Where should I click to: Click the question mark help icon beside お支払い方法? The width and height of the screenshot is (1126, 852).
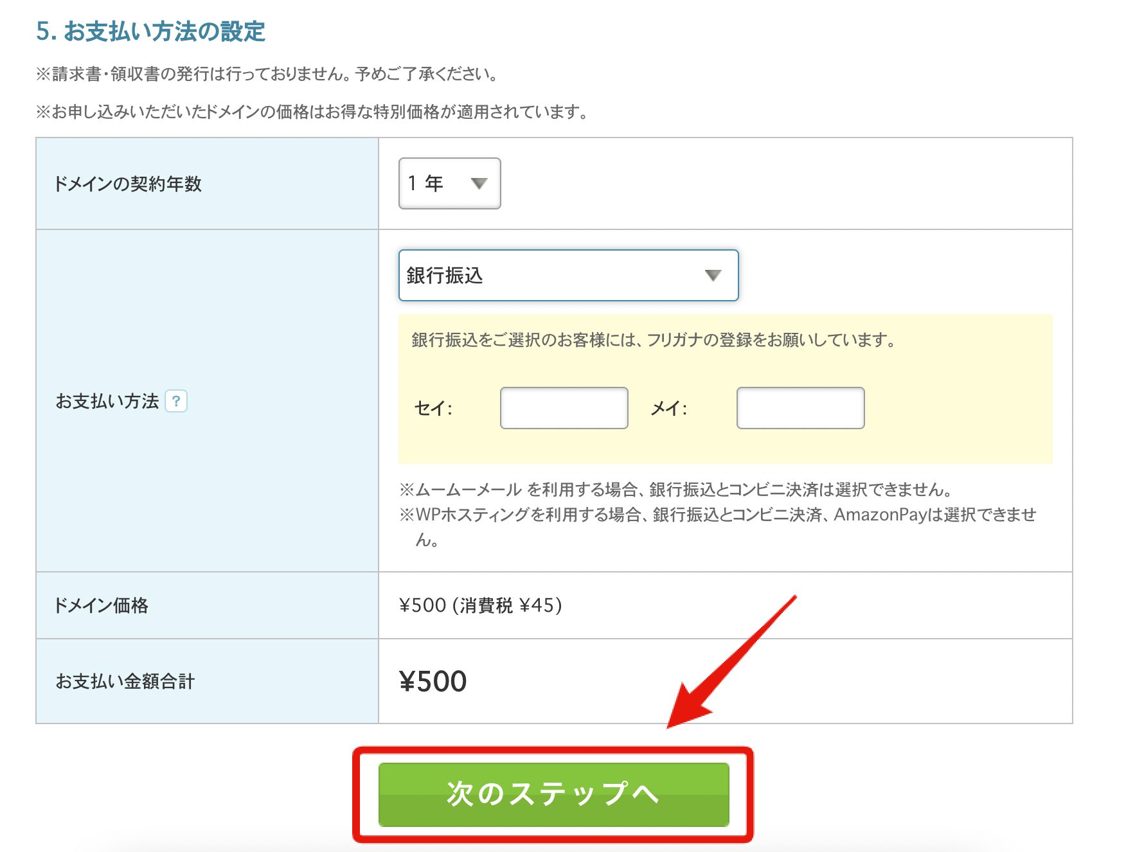[176, 401]
